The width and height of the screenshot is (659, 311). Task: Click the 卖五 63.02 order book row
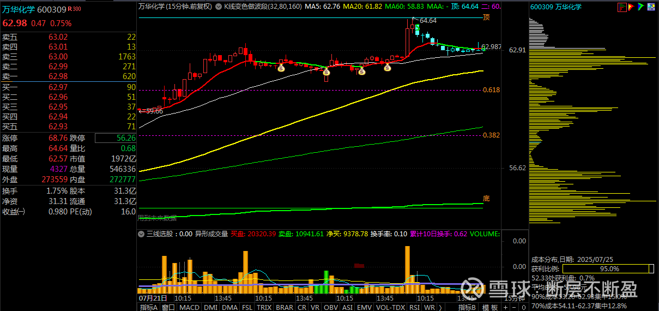coord(69,37)
